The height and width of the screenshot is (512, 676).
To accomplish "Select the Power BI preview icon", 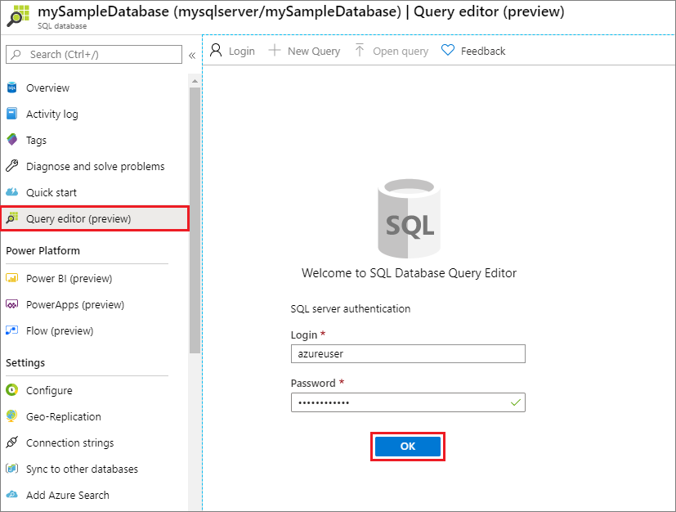I will tap(15, 278).
